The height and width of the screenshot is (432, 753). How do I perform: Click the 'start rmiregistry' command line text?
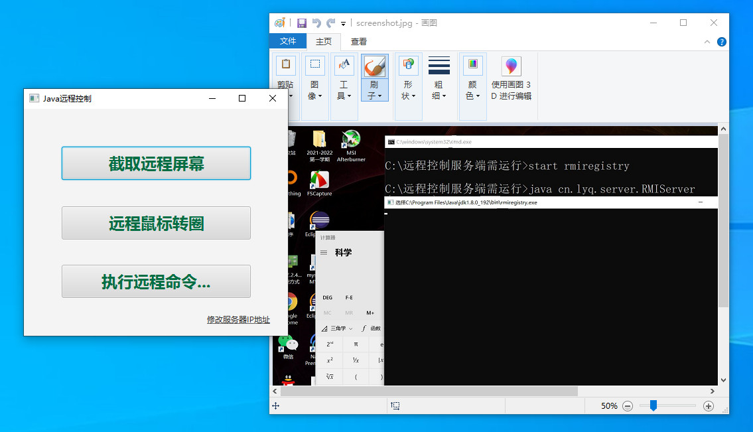[579, 166]
